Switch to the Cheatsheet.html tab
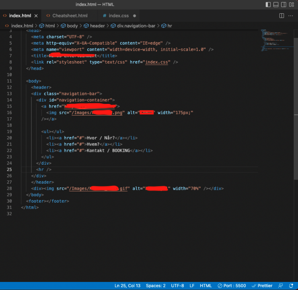Screen dimensions: 298x290 click(x=70, y=16)
